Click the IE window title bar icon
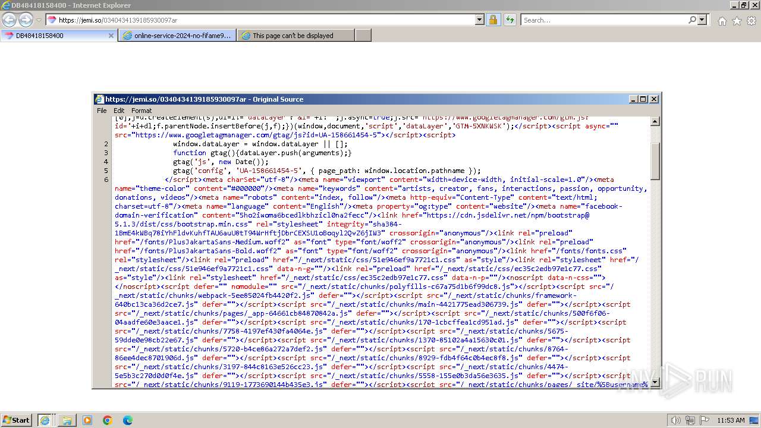The image size is (761, 428). click(6, 5)
